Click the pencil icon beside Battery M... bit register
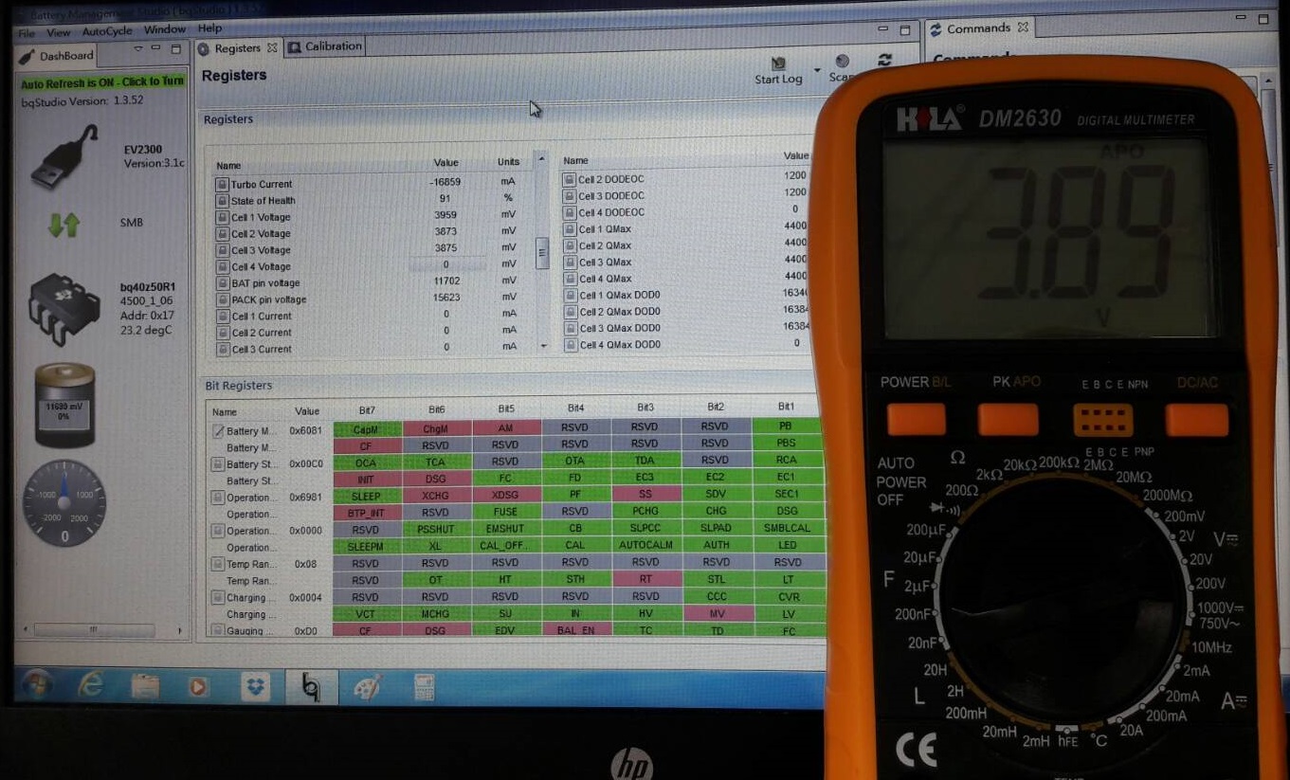 [x=217, y=431]
